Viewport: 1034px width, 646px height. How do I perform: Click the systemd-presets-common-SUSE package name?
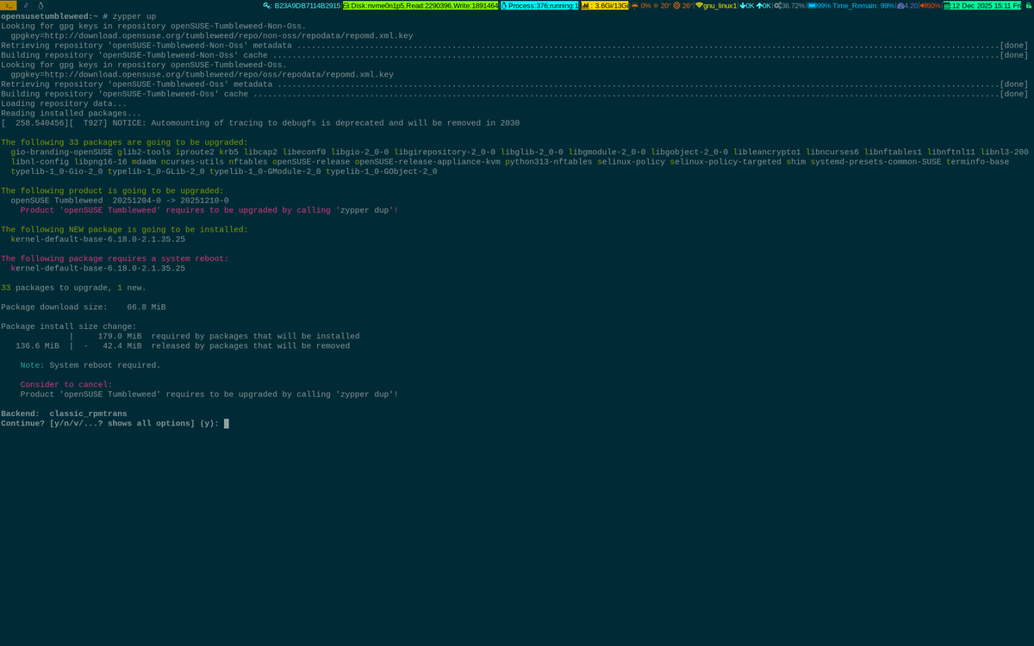[x=875, y=162]
